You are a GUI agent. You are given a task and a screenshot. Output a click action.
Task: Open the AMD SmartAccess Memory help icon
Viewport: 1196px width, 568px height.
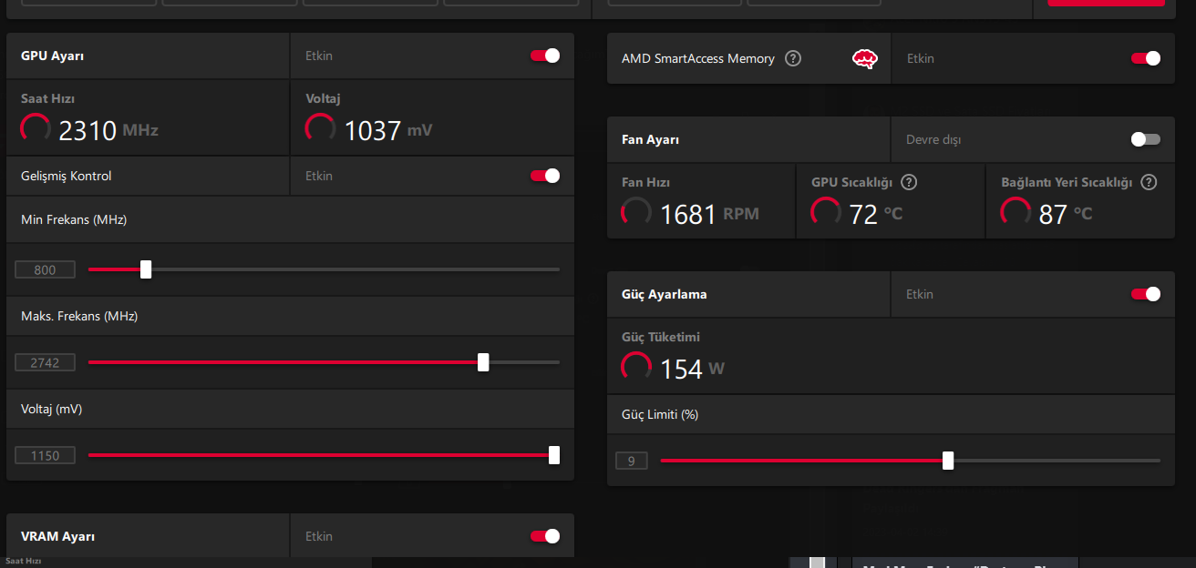click(793, 58)
